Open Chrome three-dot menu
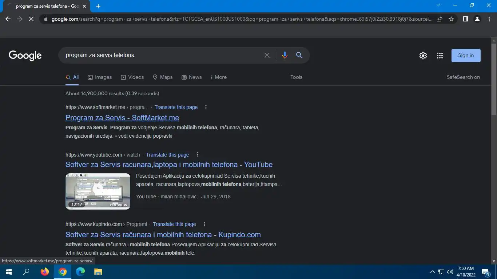The image size is (497, 279). pyautogui.click(x=489, y=19)
